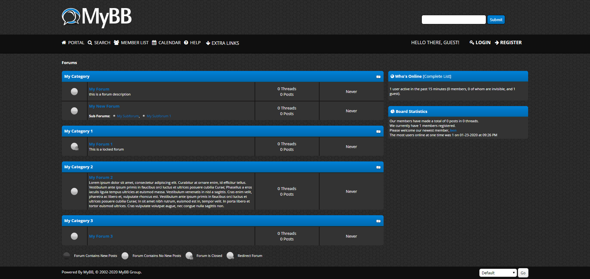Click the Go button next to theme selector
The width and height of the screenshot is (590, 279).
[x=523, y=273]
